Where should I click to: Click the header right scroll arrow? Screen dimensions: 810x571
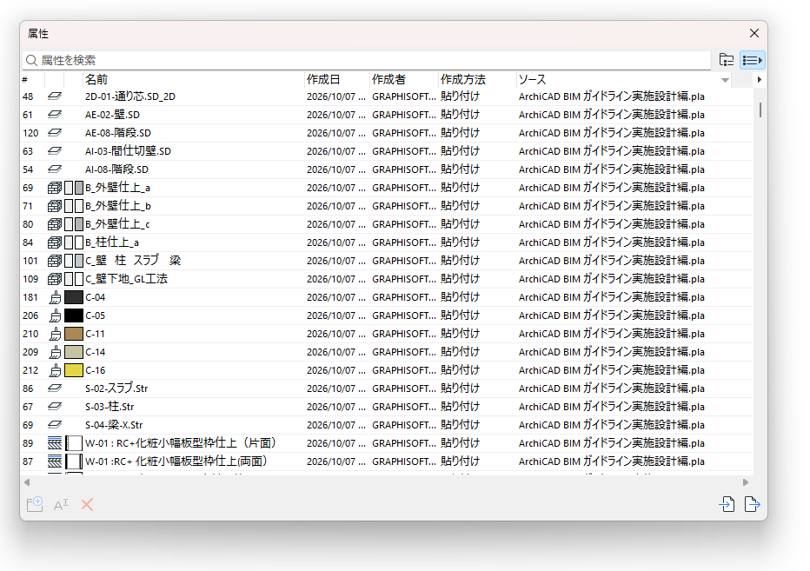coord(759,80)
